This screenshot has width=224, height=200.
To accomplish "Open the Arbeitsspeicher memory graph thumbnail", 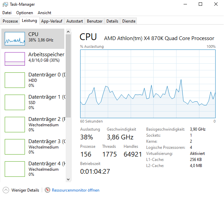I will (x=15, y=59).
